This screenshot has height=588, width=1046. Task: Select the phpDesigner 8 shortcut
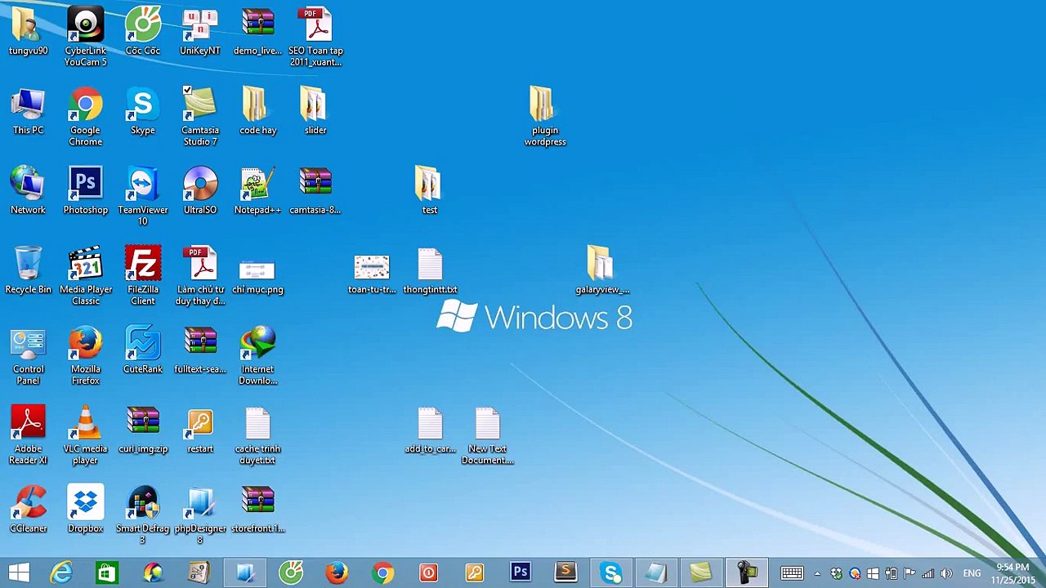(200, 514)
